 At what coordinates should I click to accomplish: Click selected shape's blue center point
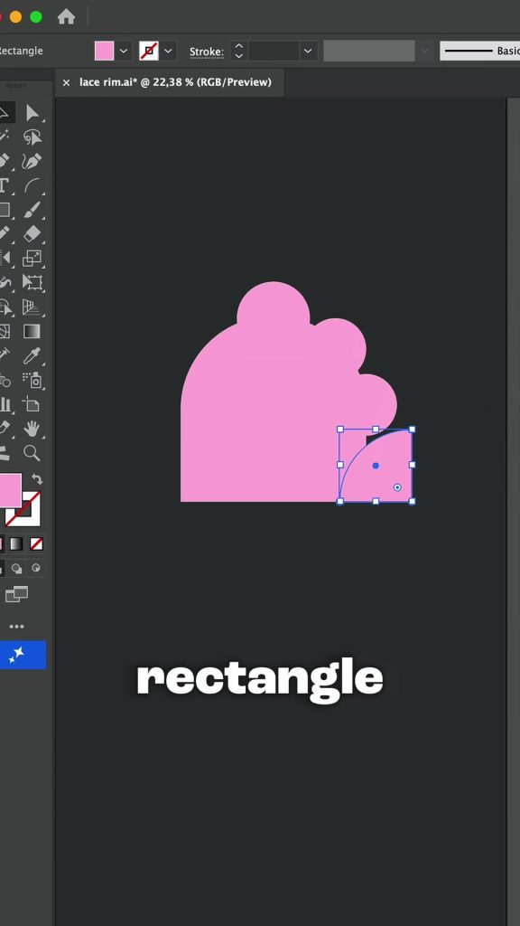[376, 466]
